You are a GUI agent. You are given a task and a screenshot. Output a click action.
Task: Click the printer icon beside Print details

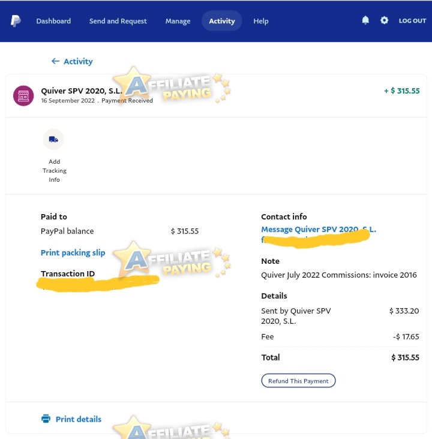(x=46, y=419)
